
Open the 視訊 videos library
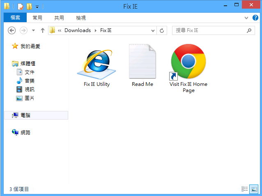[x=25, y=90]
